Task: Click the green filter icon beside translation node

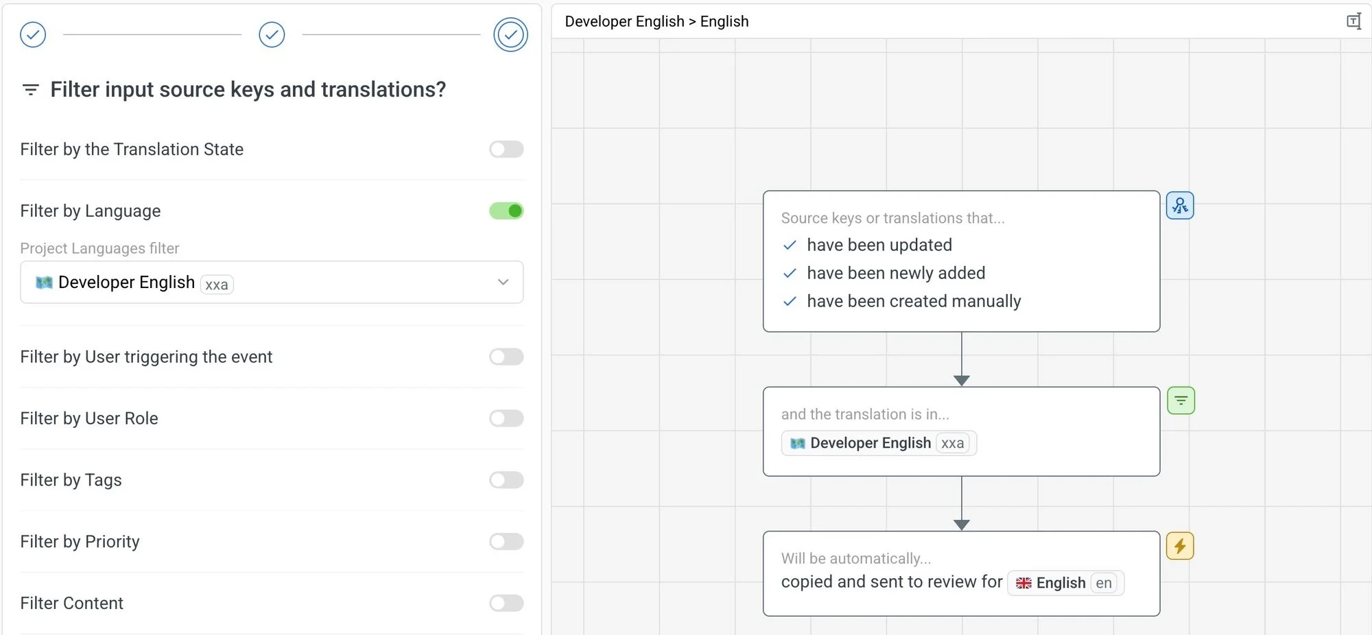Action: [1181, 400]
